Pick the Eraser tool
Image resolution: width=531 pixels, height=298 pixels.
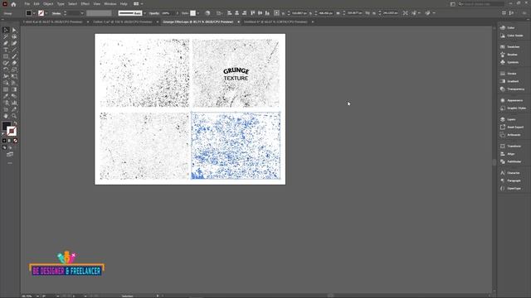tap(14, 63)
